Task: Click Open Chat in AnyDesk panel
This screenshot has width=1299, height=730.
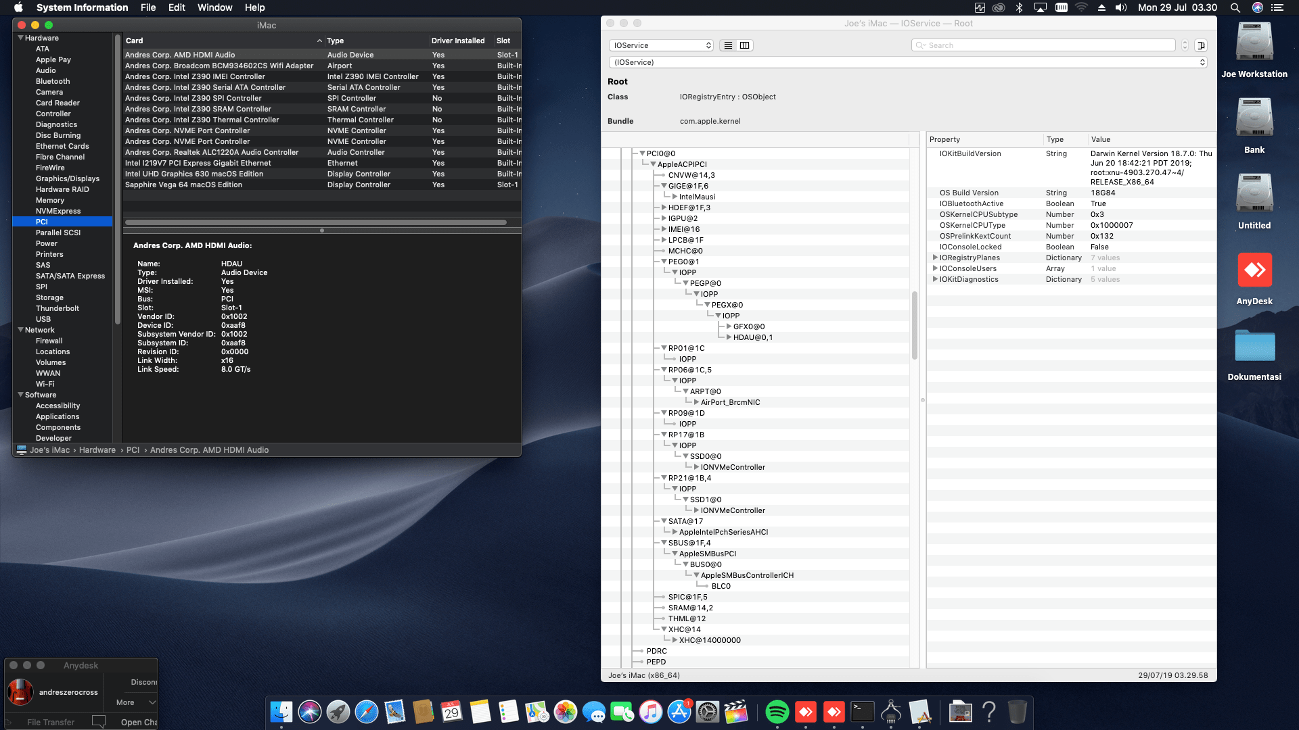Action: click(139, 722)
